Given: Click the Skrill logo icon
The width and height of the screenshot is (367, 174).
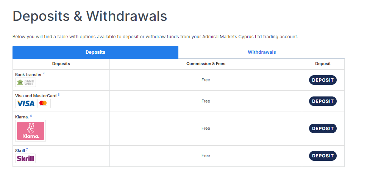Looking at the screenshot, I should pyautogui.click(x=26, y=158).
